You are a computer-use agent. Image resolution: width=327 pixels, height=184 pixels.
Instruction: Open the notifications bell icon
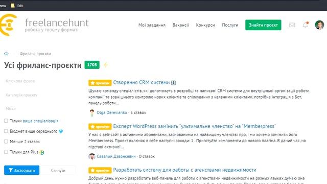306,25
